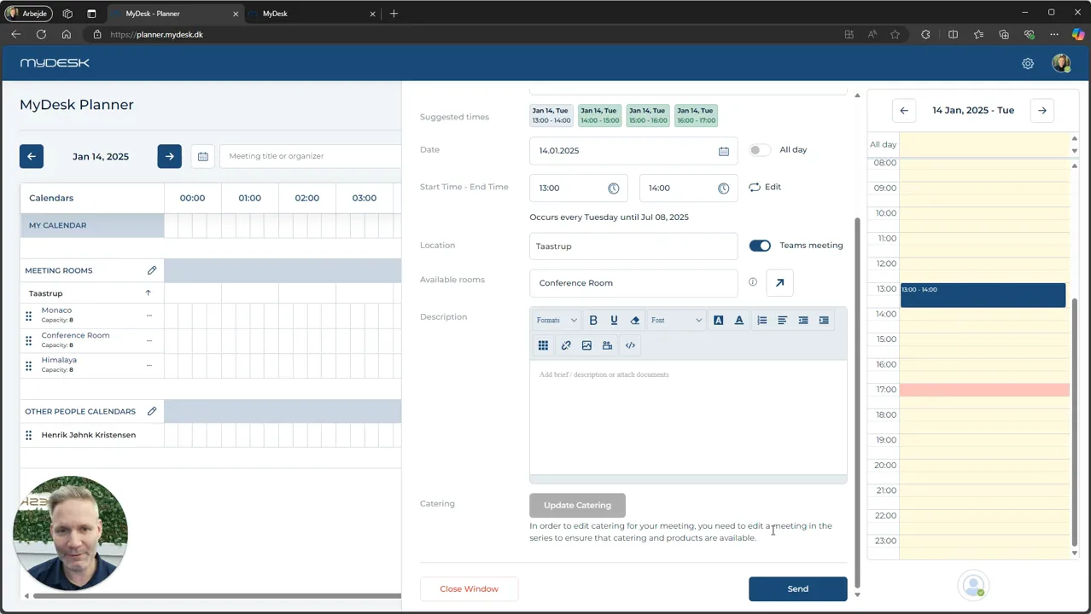Open source code view of description
Screen dimensions: 1091x614
630,345
